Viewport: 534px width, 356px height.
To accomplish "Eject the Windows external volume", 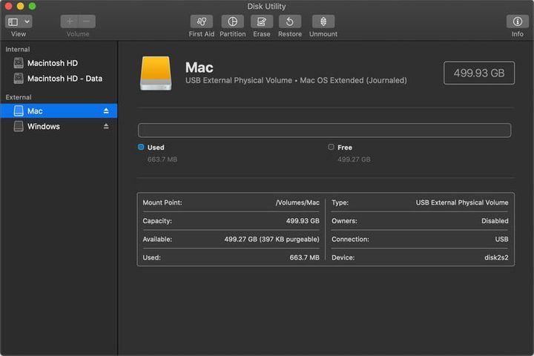I will coord(106,127).
